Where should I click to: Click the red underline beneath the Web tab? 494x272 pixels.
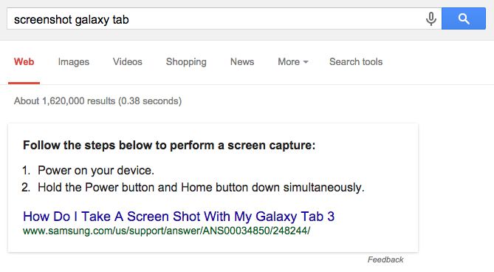(x=24, y=83)
